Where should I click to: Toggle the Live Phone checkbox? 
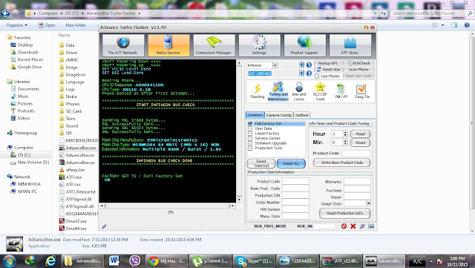click(x=317, y=76)
